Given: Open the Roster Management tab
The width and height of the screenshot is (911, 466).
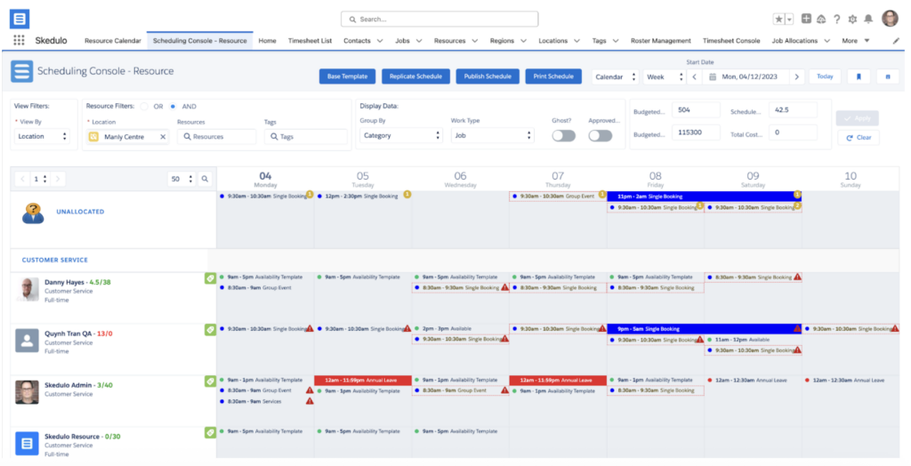Looking at the screenshot, I should coord(661,41).
